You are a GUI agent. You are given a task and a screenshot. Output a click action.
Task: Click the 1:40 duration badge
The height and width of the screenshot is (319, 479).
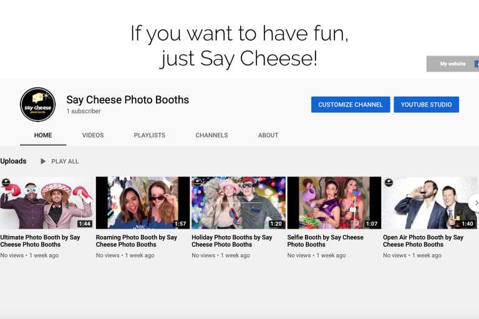pos(467,224)
